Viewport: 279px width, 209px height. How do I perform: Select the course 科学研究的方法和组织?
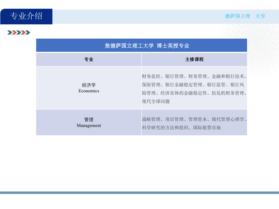coord(165,128)
